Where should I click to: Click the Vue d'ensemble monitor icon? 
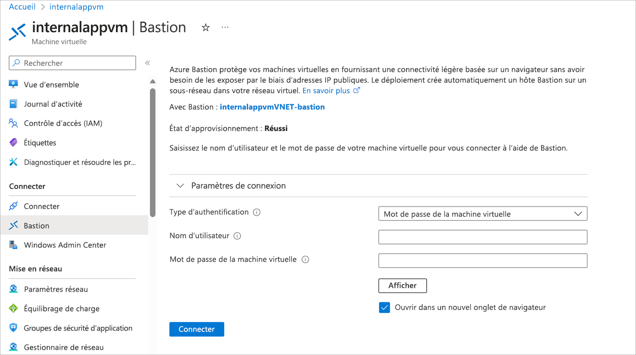point(13,85)
